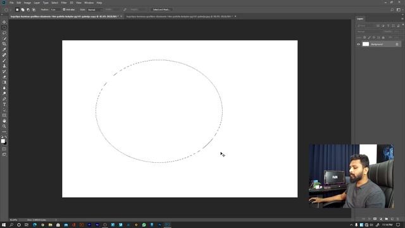Open the Select menu
This screenshot has height=228, width=405.
coord(55,3)
